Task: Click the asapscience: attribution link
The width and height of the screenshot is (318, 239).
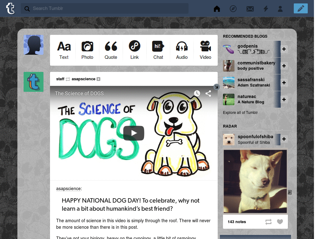Action: click(69, 189)
